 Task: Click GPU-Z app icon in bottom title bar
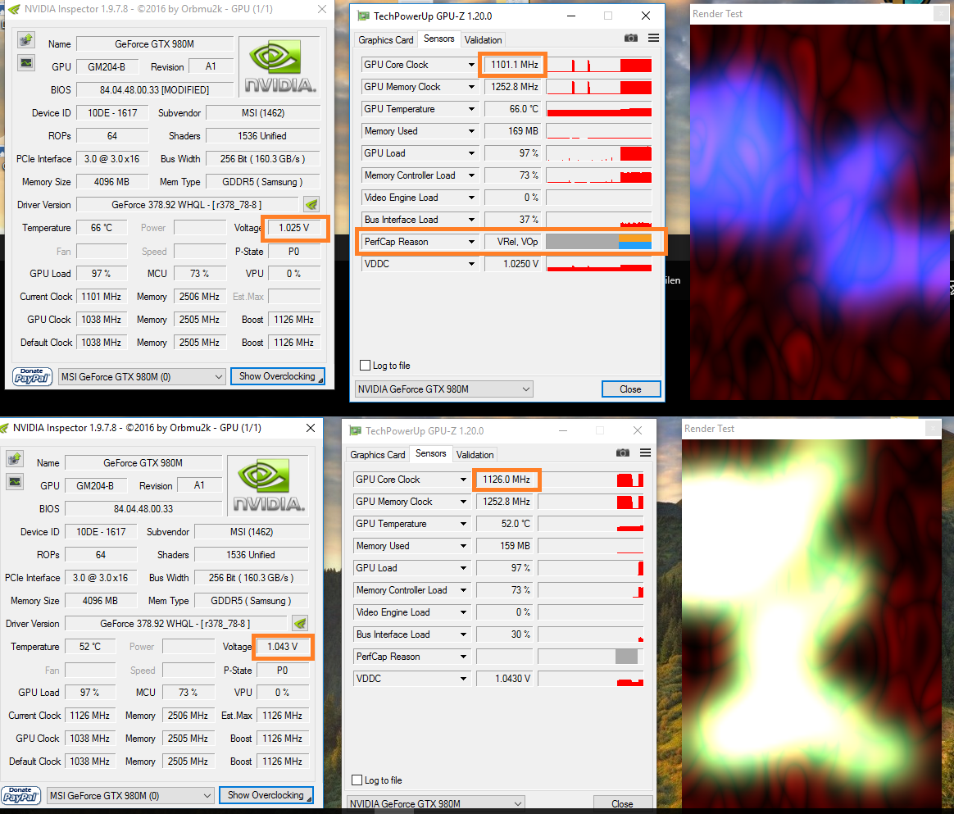[x=355, y=430]
